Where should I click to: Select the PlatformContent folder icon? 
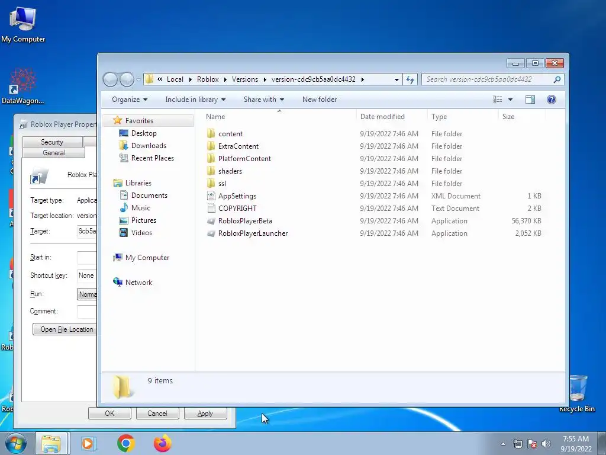pos(211,158)
